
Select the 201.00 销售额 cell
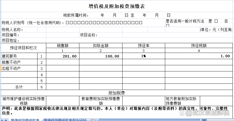coord(63,56)
